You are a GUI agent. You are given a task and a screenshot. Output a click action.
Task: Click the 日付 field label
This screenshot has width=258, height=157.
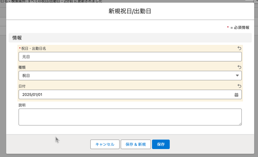22,86
